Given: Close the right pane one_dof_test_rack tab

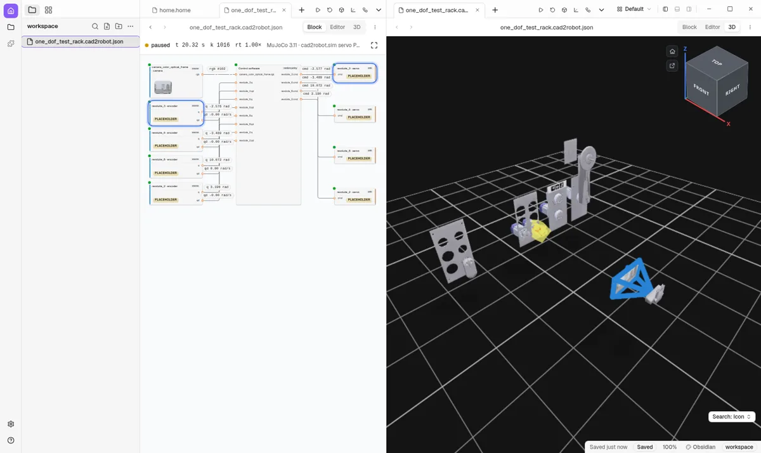Looking at the screenshot, I should click(478, 10).
